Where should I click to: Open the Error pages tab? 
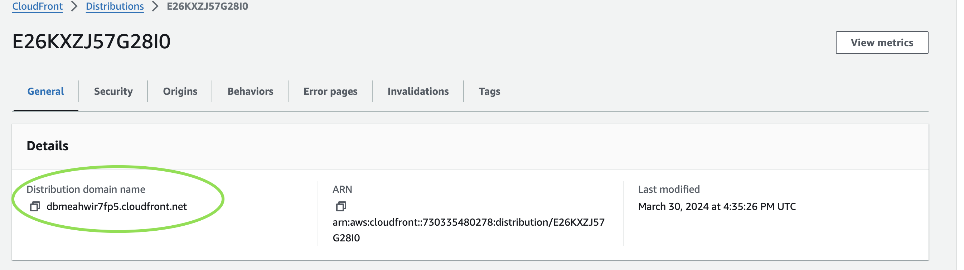pos(330,91)
